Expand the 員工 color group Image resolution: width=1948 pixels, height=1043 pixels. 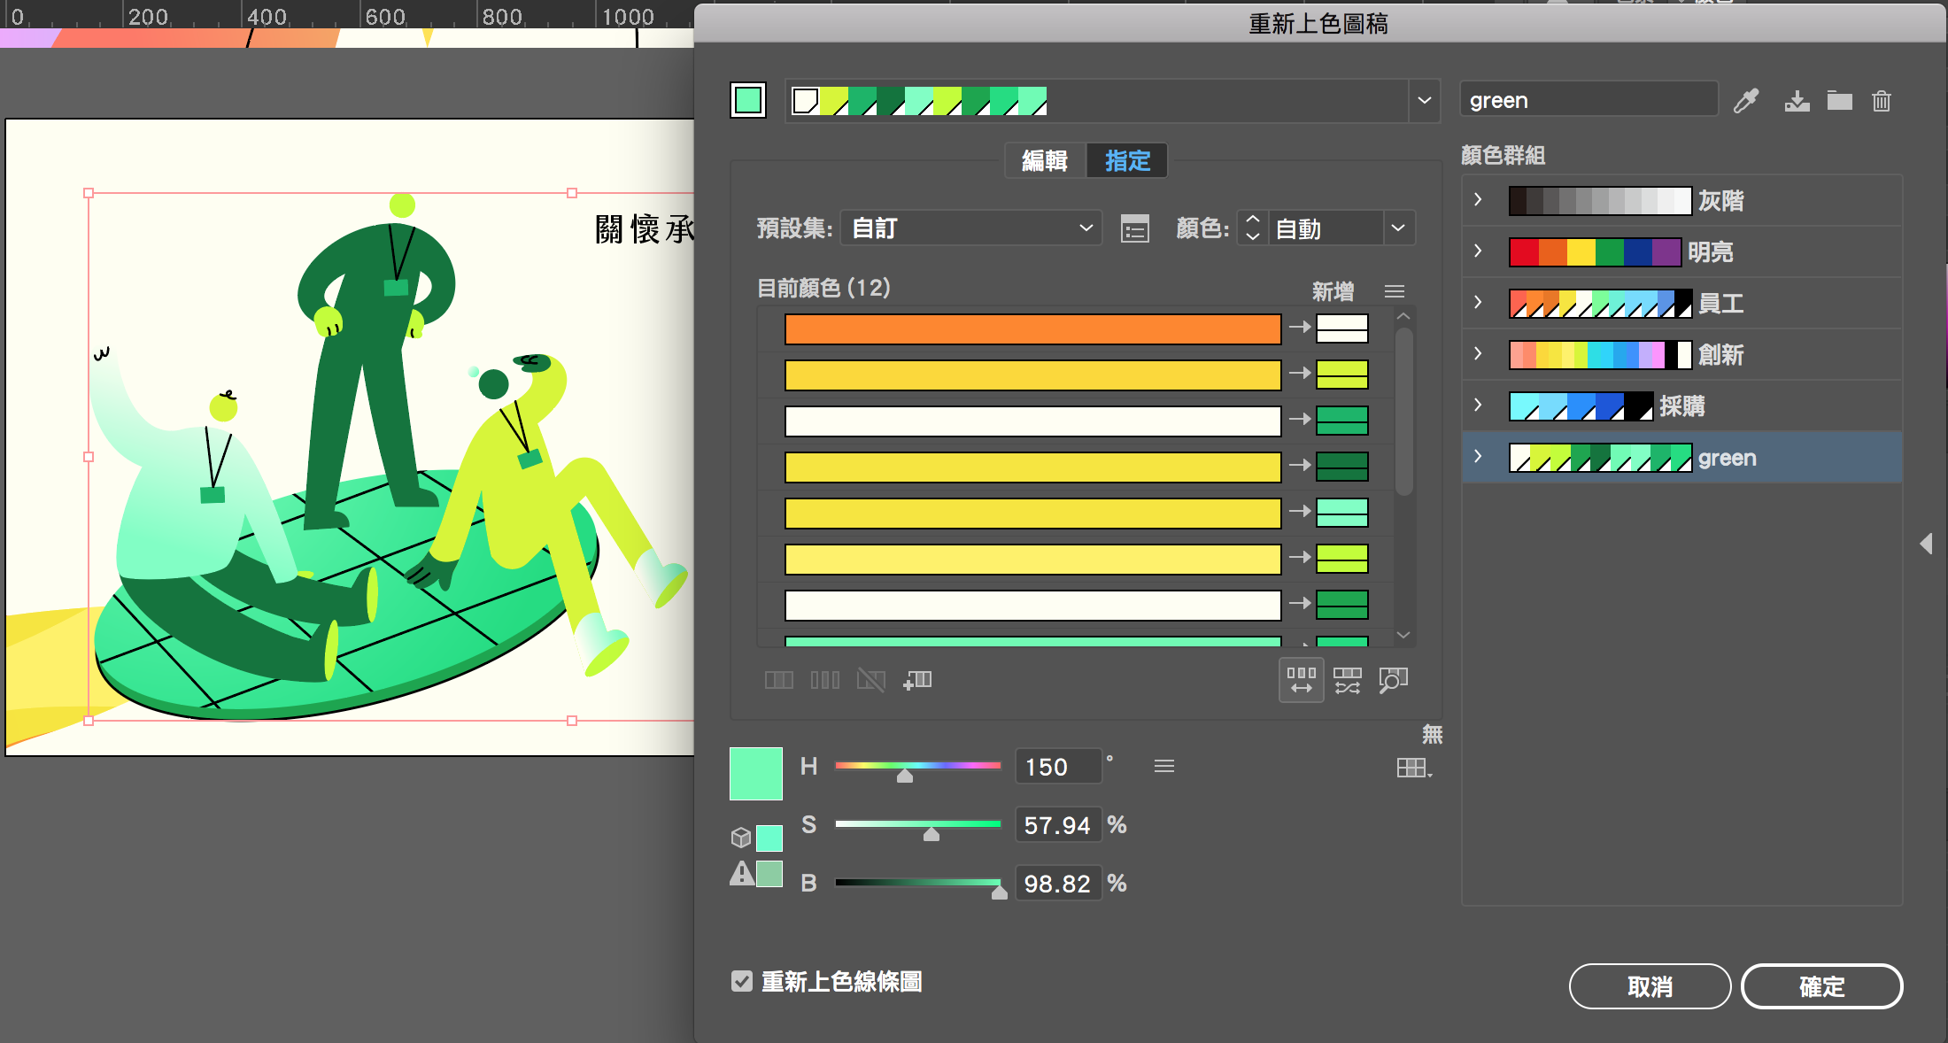point(1478,303)
